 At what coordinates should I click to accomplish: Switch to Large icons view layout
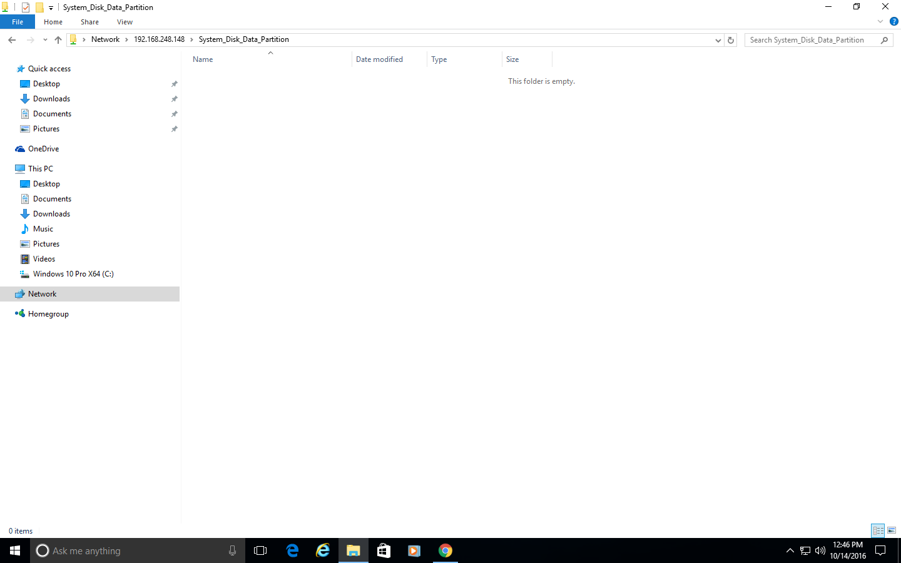point(892,530)
